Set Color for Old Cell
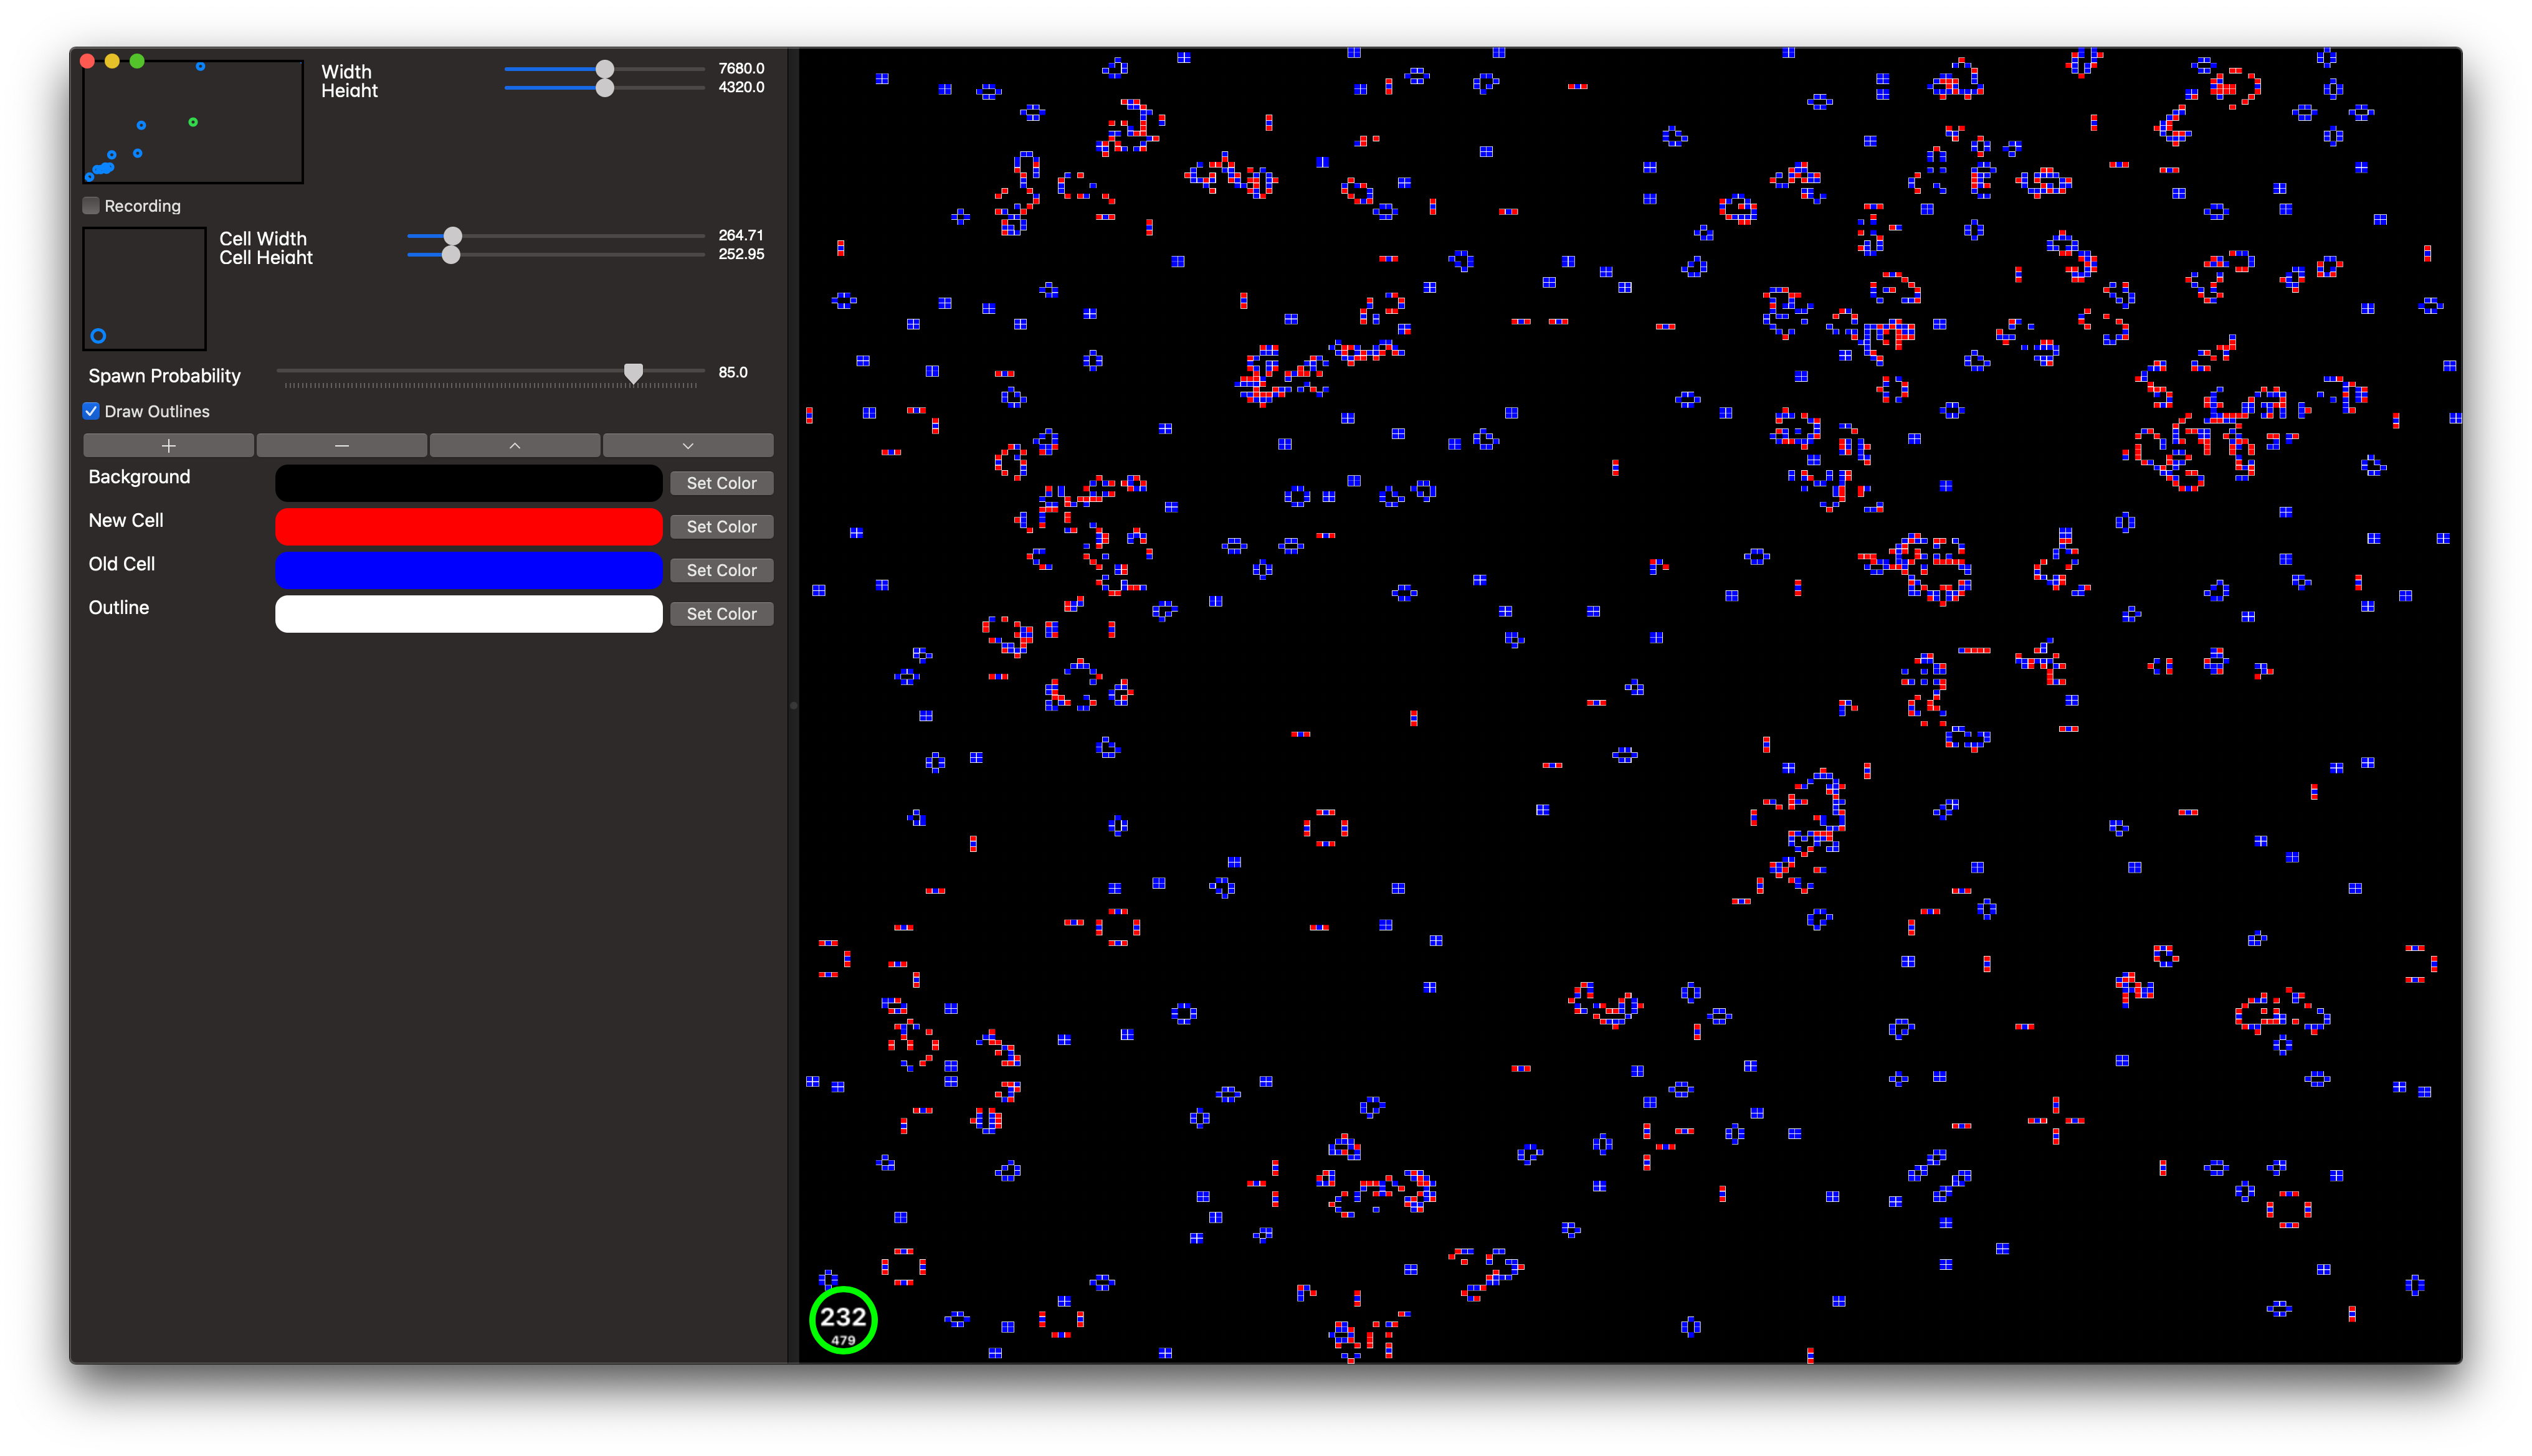This screenshot has width=2532, height=1456. point(720,570)
